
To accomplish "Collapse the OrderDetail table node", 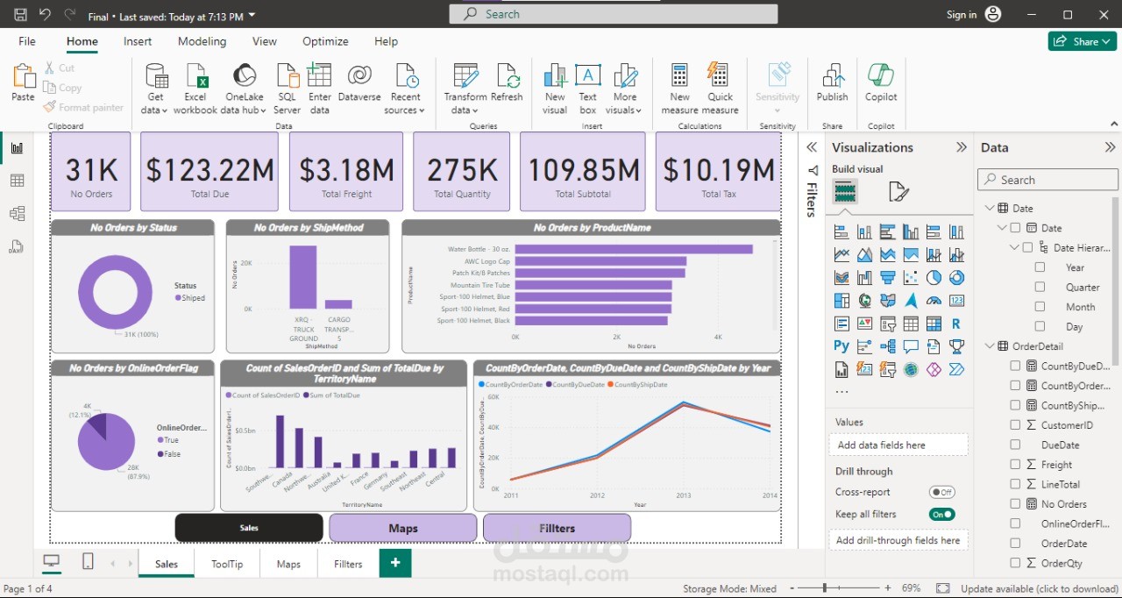I will point(990,346).
